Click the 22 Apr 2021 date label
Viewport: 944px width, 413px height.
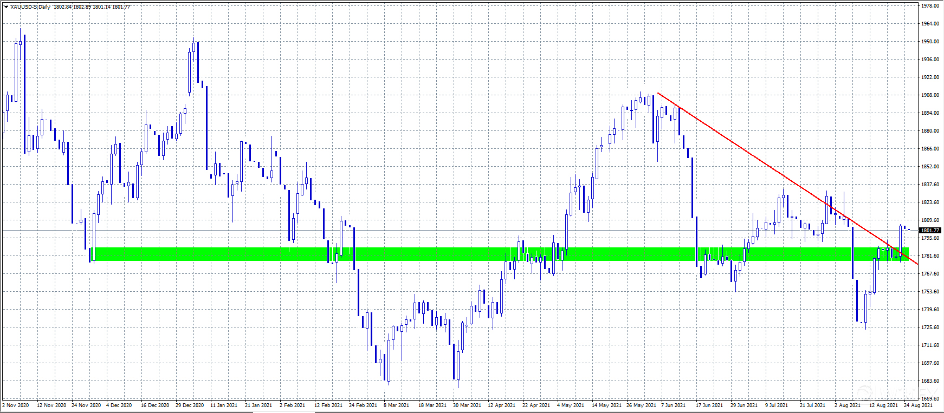pos(536,405)
